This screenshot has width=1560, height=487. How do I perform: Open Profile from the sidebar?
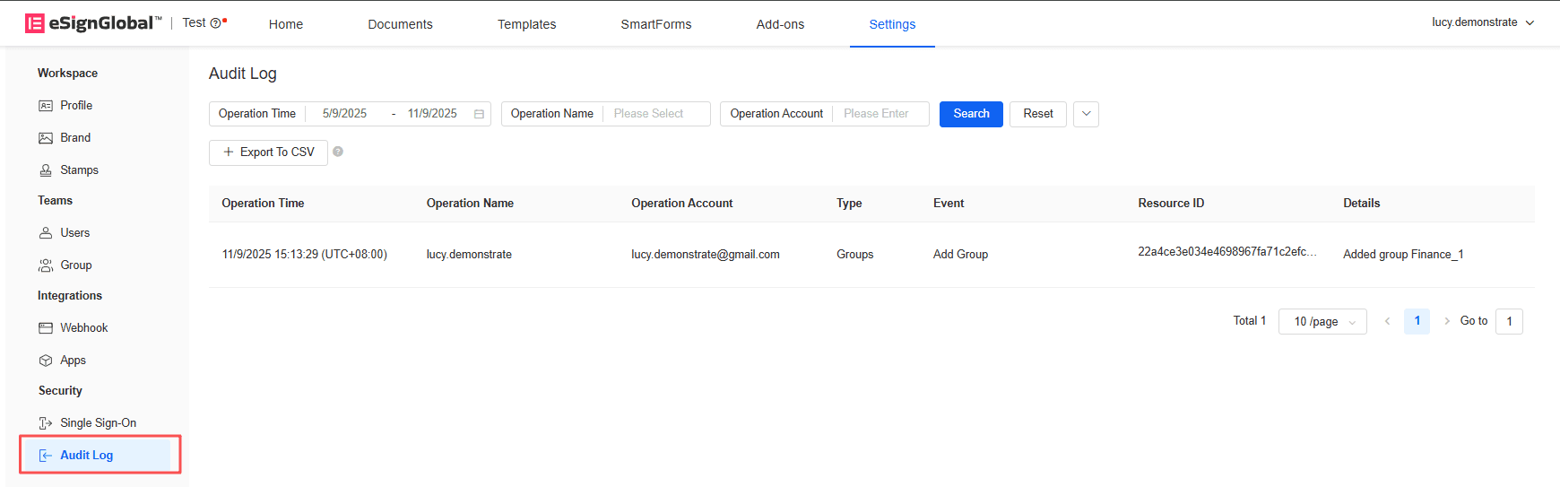(x=76, y=106)
